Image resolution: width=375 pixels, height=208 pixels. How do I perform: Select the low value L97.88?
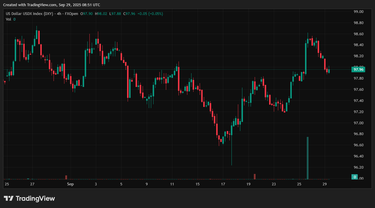(x=115, y=14)
